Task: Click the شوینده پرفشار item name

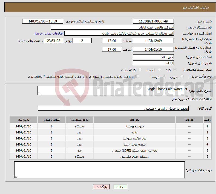Action: click(134, 126)
